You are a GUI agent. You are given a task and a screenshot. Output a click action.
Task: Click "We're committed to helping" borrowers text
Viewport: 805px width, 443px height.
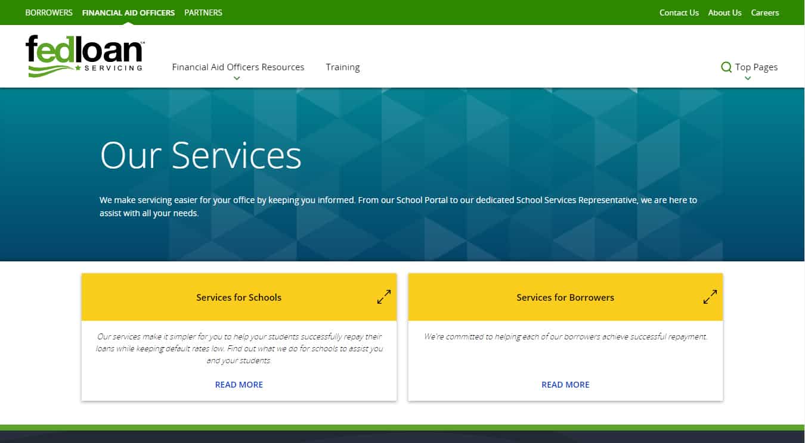pos(565,336)
